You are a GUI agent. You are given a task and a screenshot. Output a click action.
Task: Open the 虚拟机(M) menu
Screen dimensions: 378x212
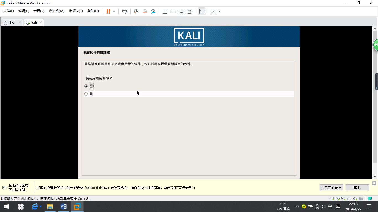click(x=56, y=11)
